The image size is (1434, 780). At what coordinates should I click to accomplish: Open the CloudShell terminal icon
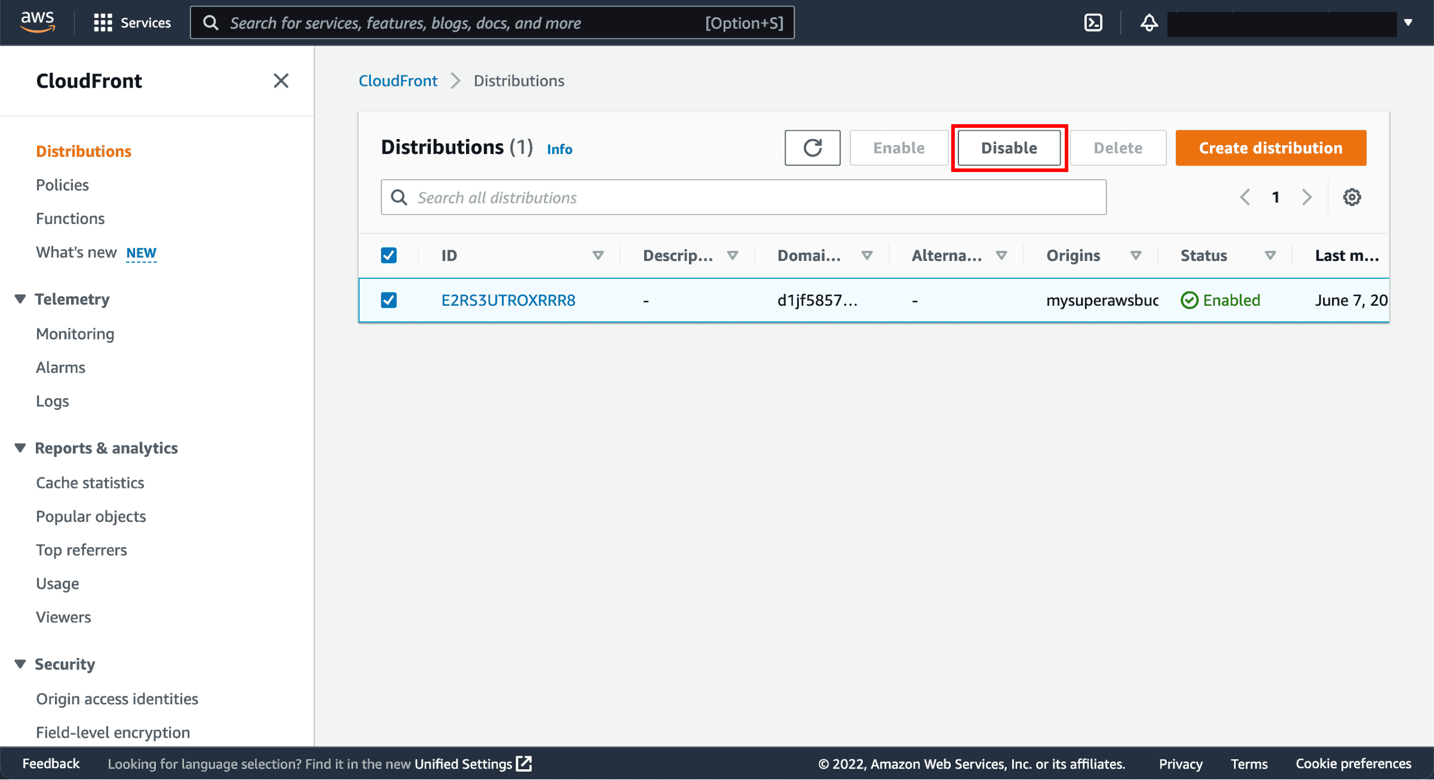click(1093, 23)
